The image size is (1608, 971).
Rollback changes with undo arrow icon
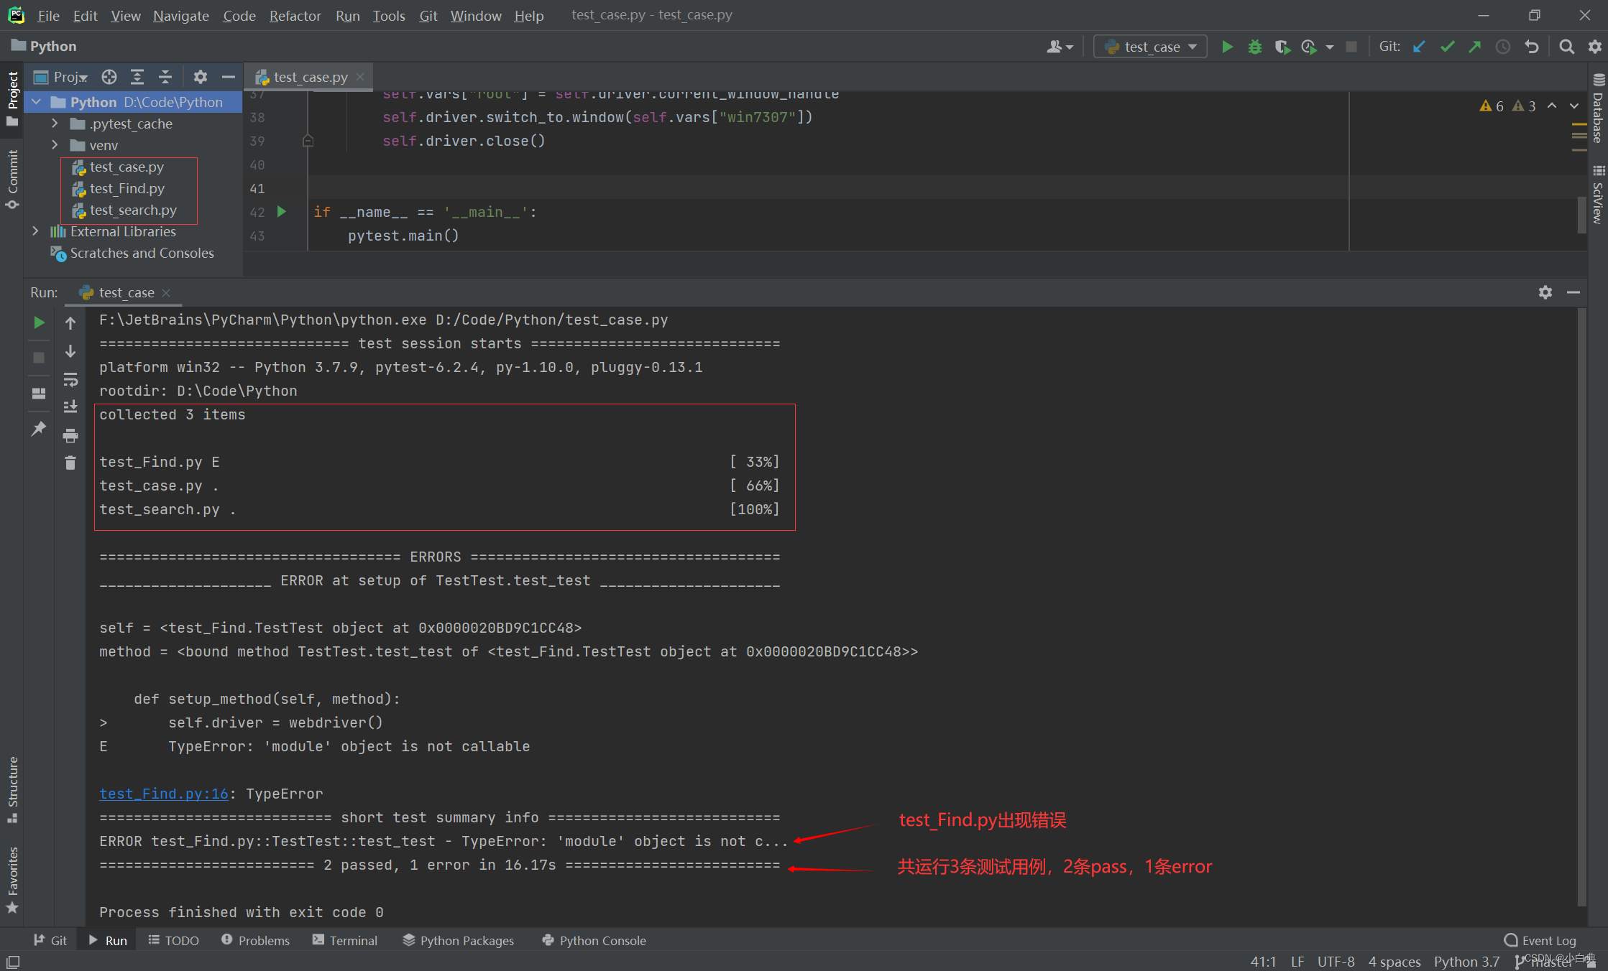1531,47
